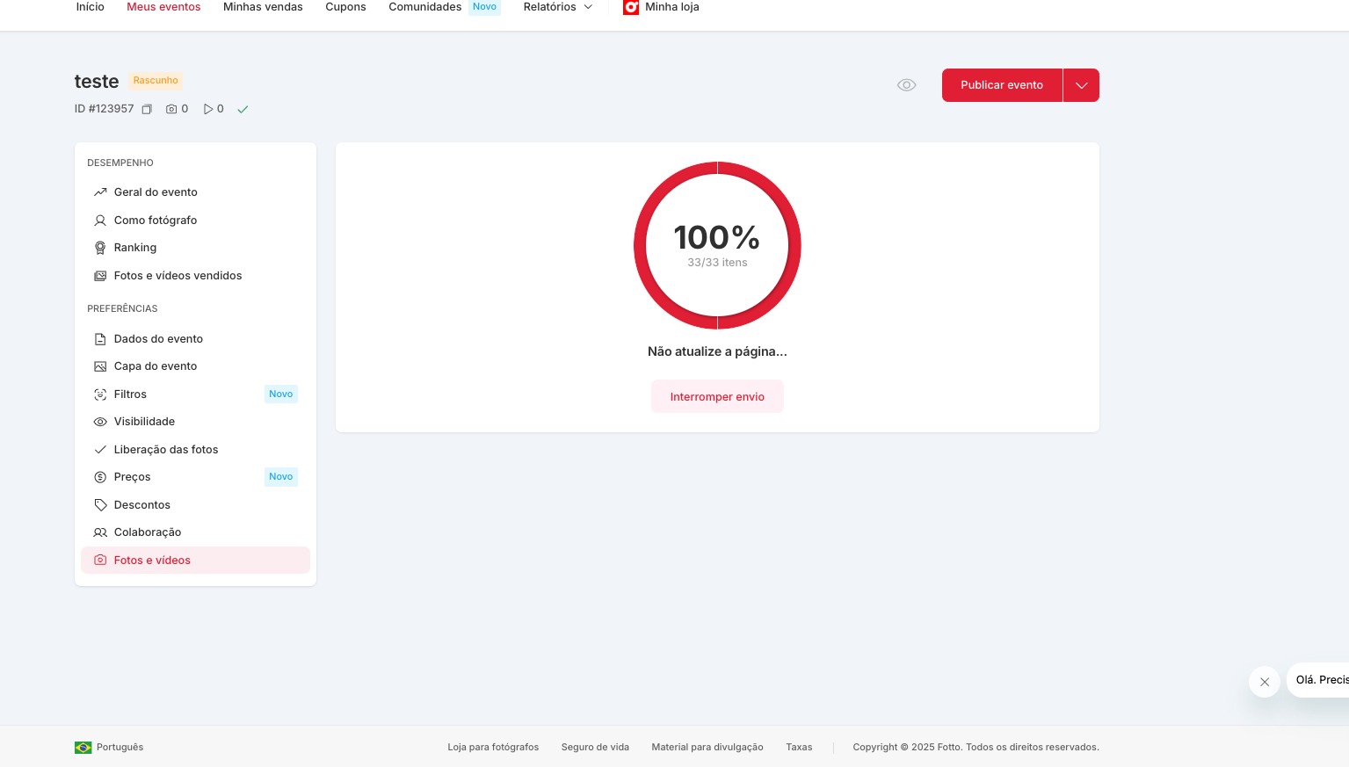
Task: Click the trend arrow icon of Geral do evento
Action: click(x=100, y=192)
